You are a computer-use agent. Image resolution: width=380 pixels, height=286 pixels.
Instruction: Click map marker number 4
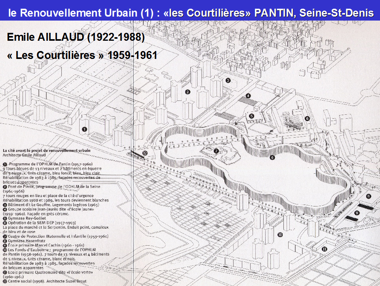tap(248, 96)
